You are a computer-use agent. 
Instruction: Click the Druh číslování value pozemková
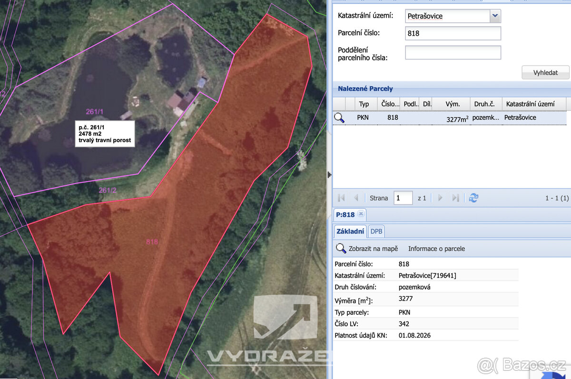[415, 287]
